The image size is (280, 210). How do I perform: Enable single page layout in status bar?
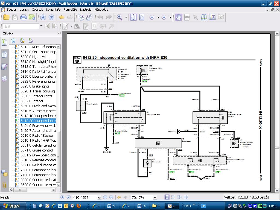[167, 197]
